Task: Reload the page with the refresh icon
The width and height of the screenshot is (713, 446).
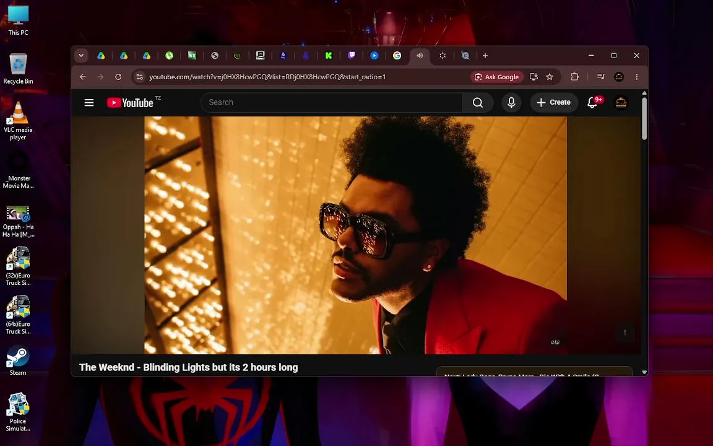Action: (118, 77)
